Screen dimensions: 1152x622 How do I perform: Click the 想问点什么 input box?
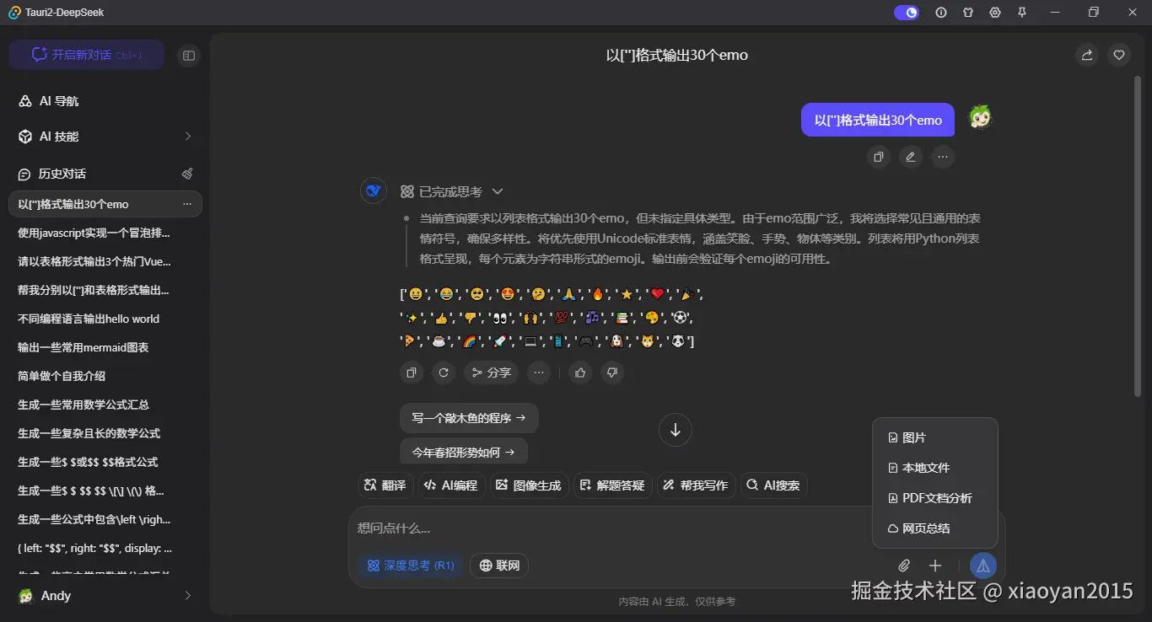590,528
